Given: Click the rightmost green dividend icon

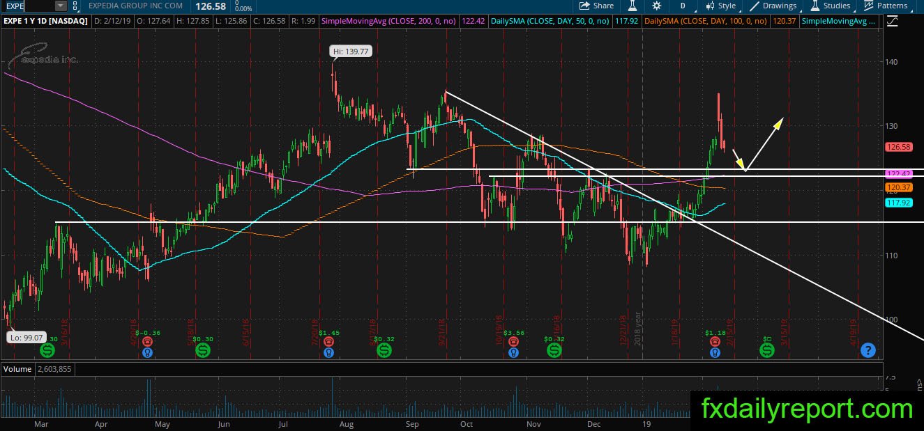Looking at the screenshot, I should [x=766, y=350].
